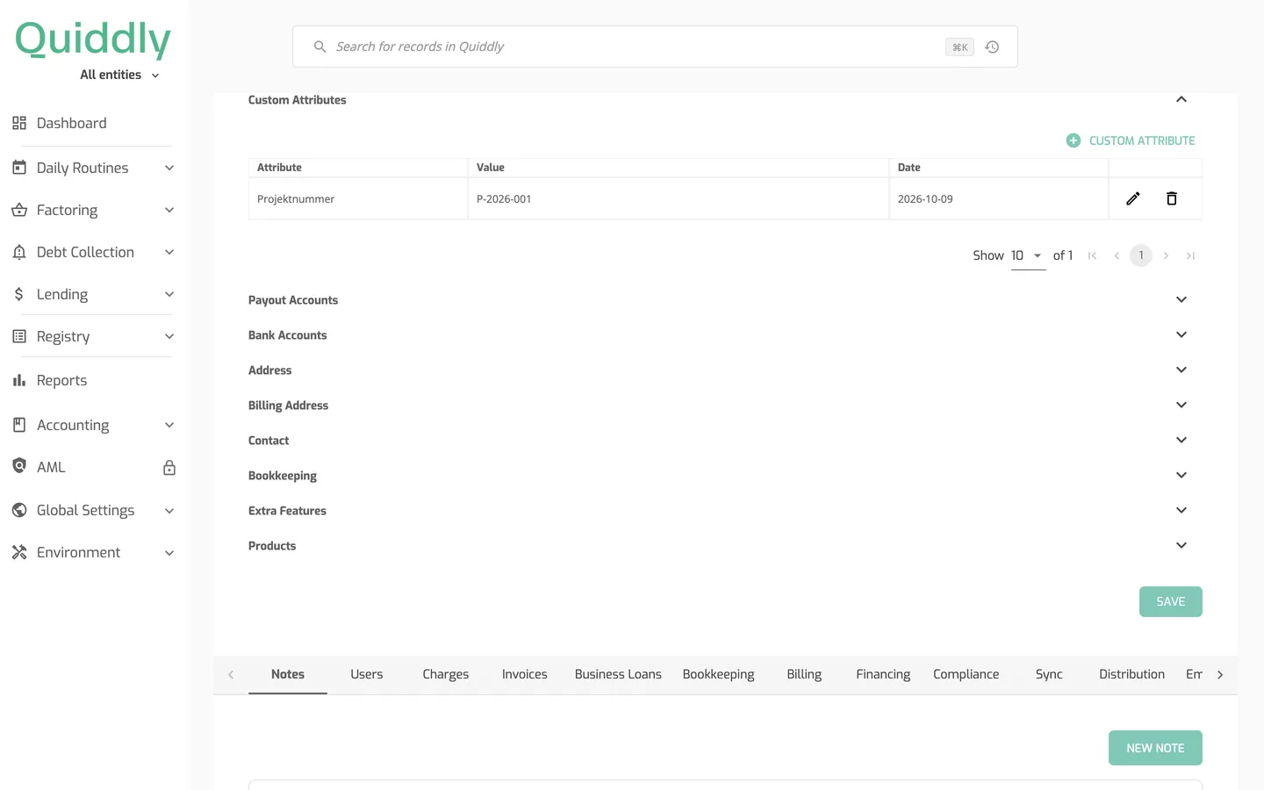Open search history clock icon
The width and height of the screenshot is (1264, 790).
993,47
